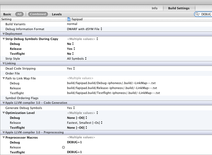Click Path to Link Map Multiple values text
Screen dimensions: 212x155
pos(80,78)
